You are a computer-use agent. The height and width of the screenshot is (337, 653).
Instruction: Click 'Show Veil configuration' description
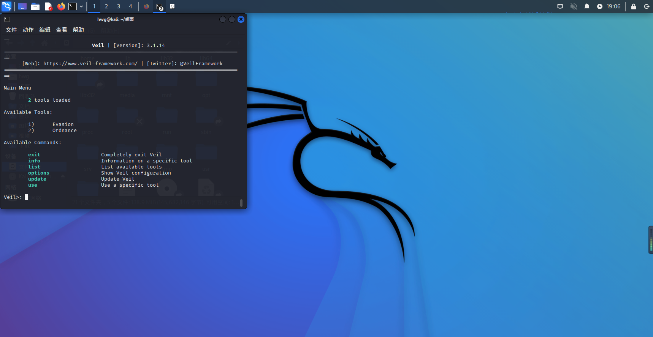[136, 173]
